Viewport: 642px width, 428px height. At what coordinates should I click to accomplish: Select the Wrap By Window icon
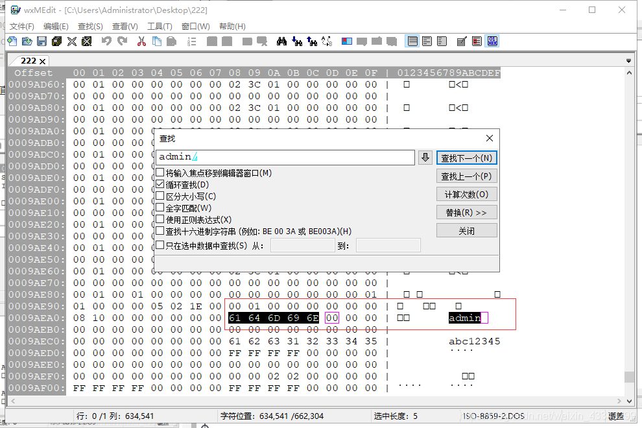[x=427, y=42]
